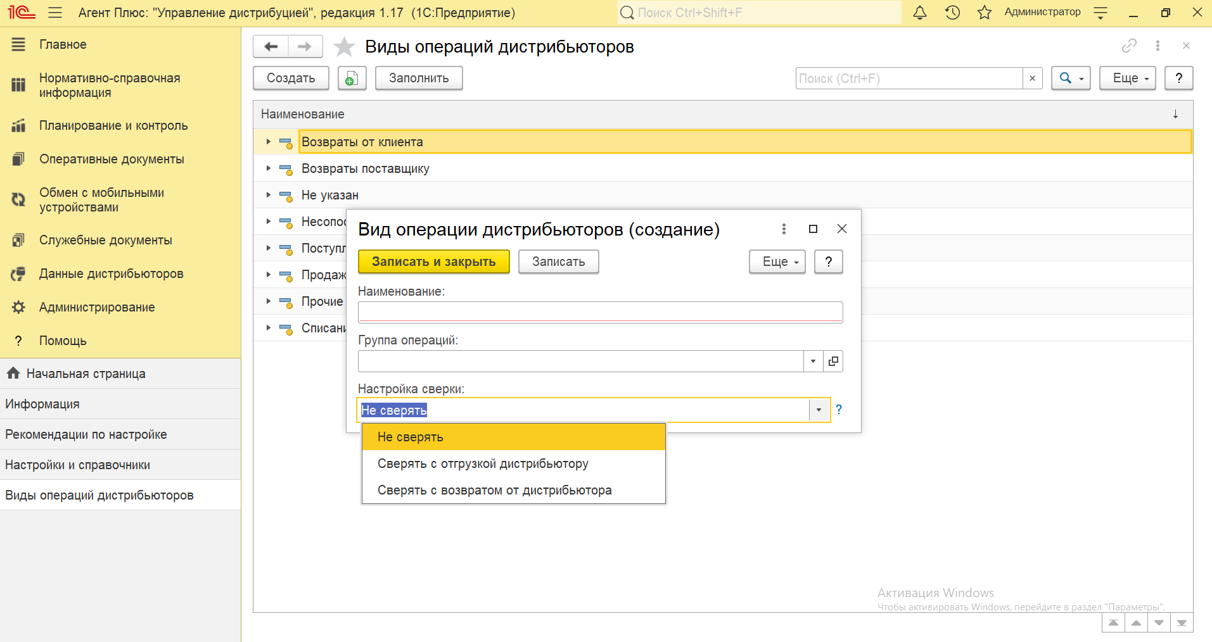Open the list help question button

[1178, 78]
